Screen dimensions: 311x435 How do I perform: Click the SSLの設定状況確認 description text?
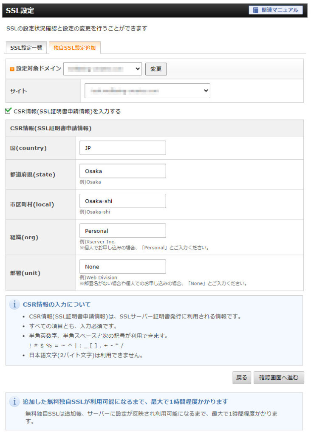point(76,28)
